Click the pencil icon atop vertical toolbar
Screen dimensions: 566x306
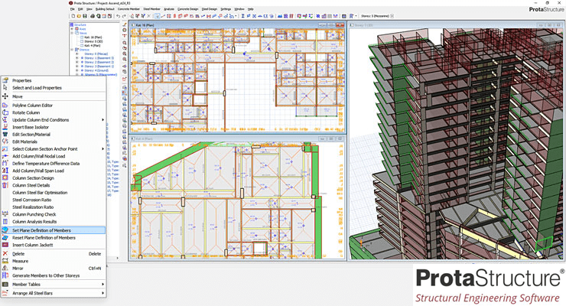[x=125, y=24]
